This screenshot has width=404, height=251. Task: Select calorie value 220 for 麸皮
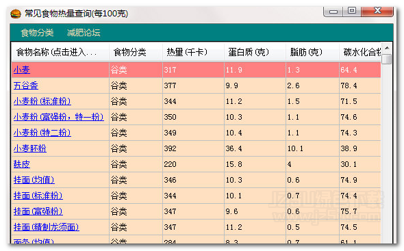pos(170,164)
